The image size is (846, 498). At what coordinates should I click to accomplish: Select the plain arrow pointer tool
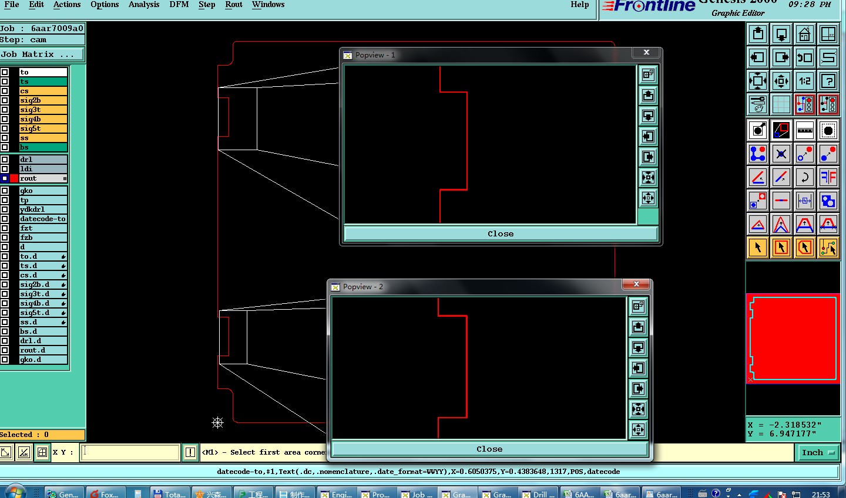click(758, 248)
